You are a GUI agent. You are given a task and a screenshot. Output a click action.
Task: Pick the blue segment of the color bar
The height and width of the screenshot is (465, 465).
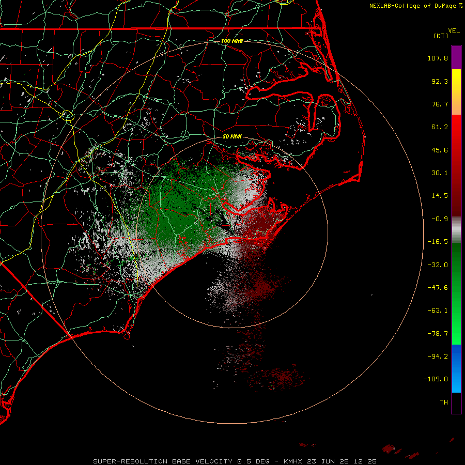point(456,368)
